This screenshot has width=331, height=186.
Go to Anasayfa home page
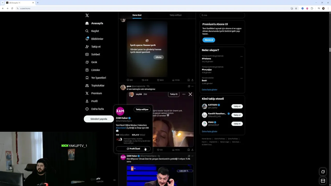tap(94, 23)
